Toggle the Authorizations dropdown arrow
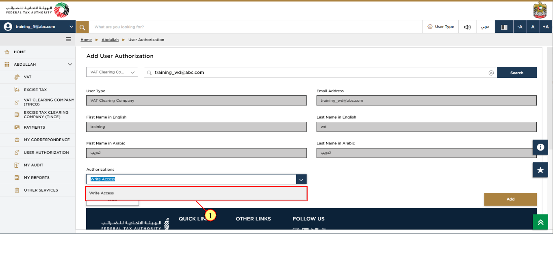 click(301, 179)
